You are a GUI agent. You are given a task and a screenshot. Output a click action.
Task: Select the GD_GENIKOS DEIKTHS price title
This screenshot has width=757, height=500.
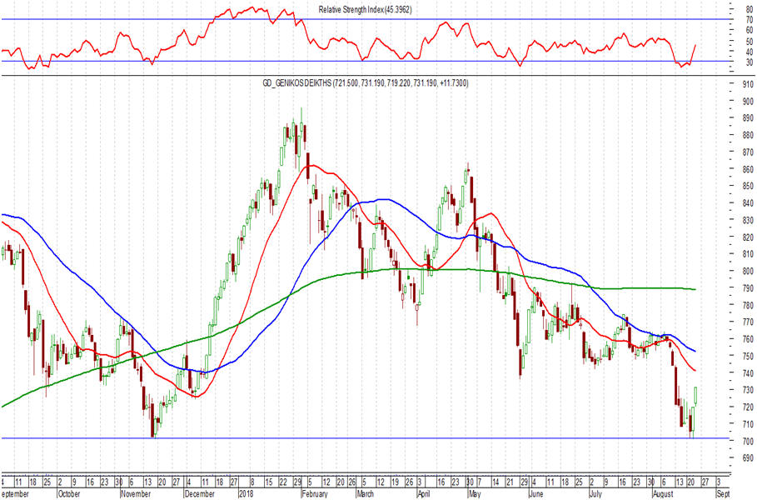point(366,83)
